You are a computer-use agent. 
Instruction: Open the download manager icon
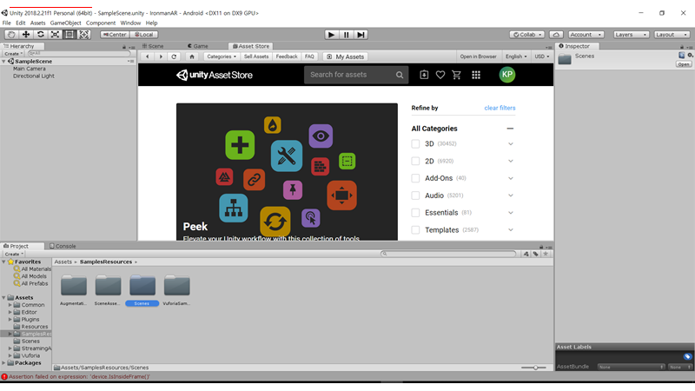(424, 75)
